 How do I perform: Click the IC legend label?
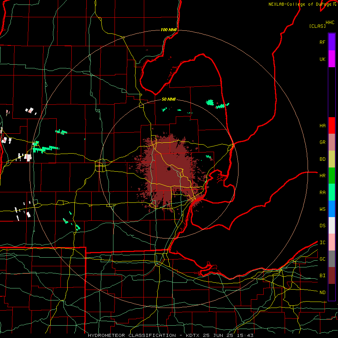322,243
